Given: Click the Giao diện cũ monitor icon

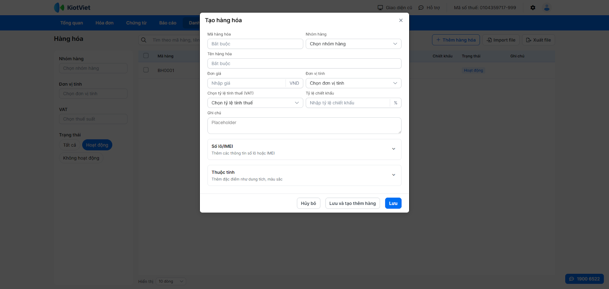Looking at the screenshot, I should tap(380, 8).
